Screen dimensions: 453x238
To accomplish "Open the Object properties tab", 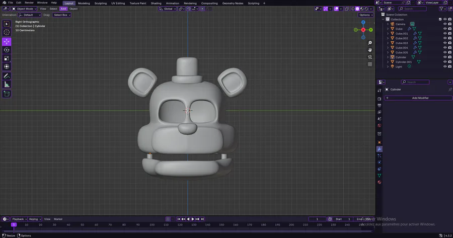I will pos(380,142).
